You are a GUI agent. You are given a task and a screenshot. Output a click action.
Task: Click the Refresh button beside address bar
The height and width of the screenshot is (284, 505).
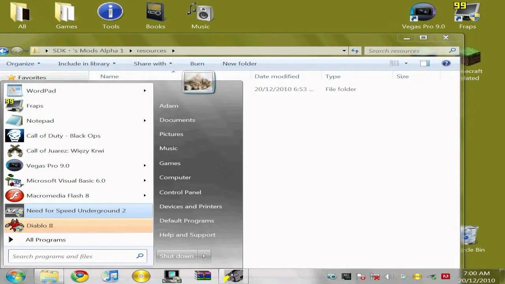355,50
